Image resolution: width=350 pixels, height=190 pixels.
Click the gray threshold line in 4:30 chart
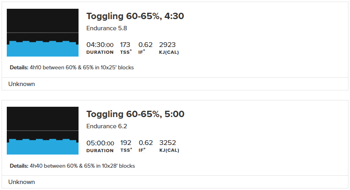43,33
